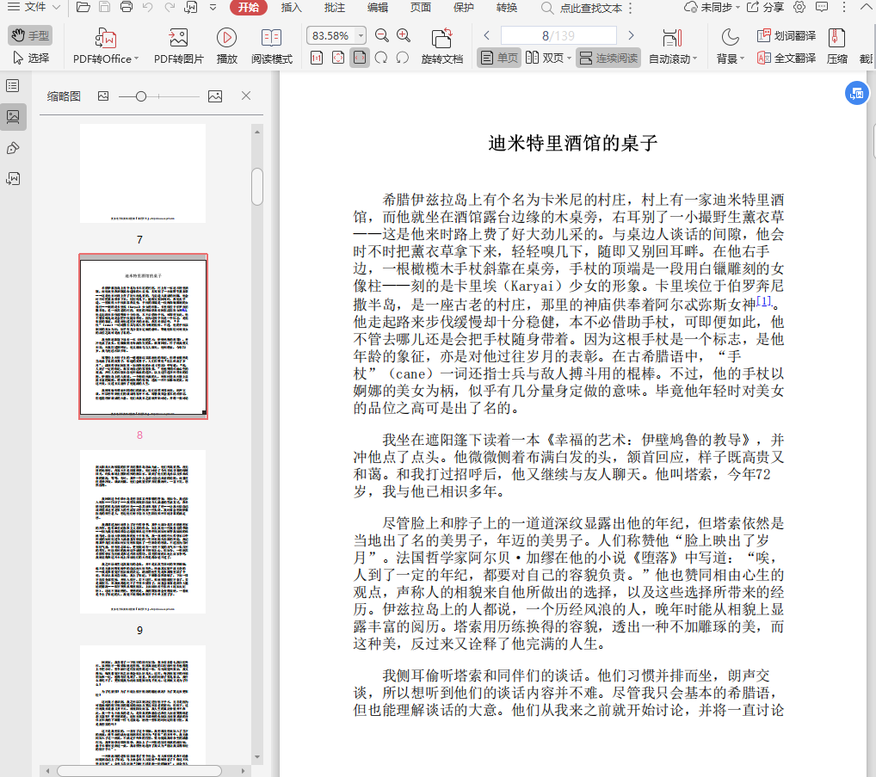Switch to the 插入 tab
The image size is (876, 777).
point(291,7)
